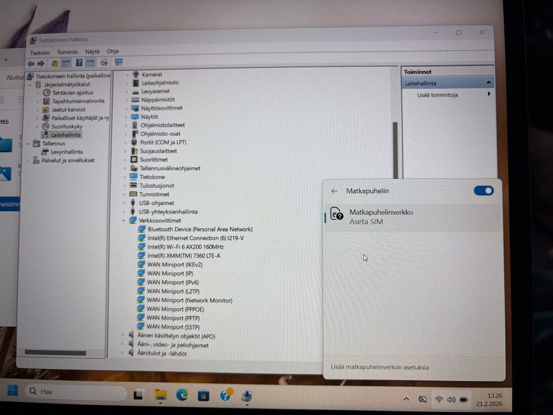Click the Show/Hide console tree icon
Screen dimensions: 553x415
point(66,63)
